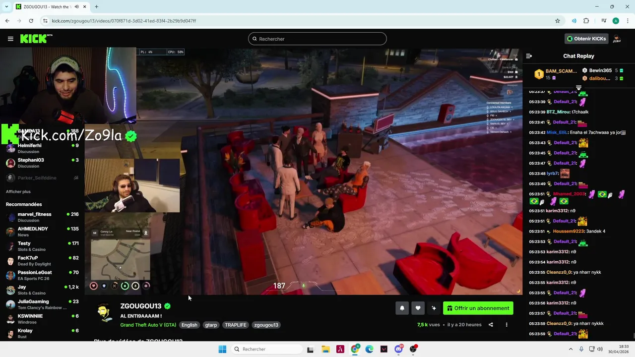Screen dimensions: 635x357
Task: Open the Jay Slots & Casino channel
Action: [x=42, y=290]
